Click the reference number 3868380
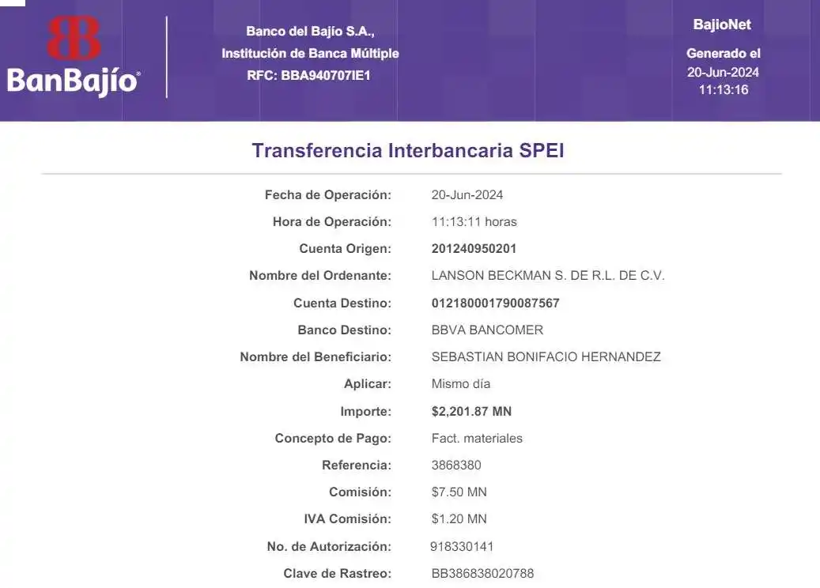 (x=456, y=465)
